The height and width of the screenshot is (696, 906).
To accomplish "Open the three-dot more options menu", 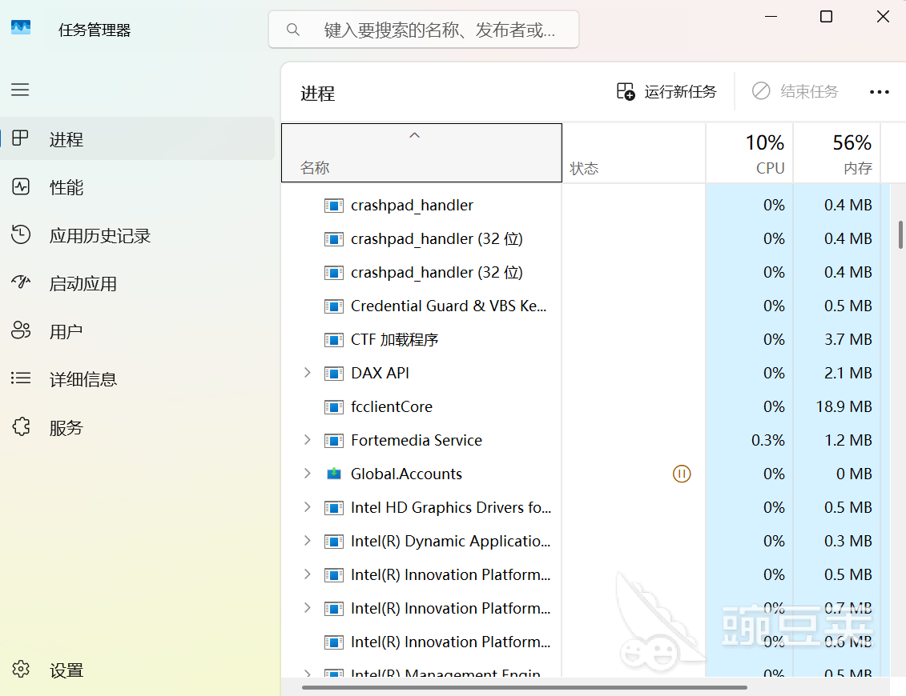I will (x=880, y=92).
